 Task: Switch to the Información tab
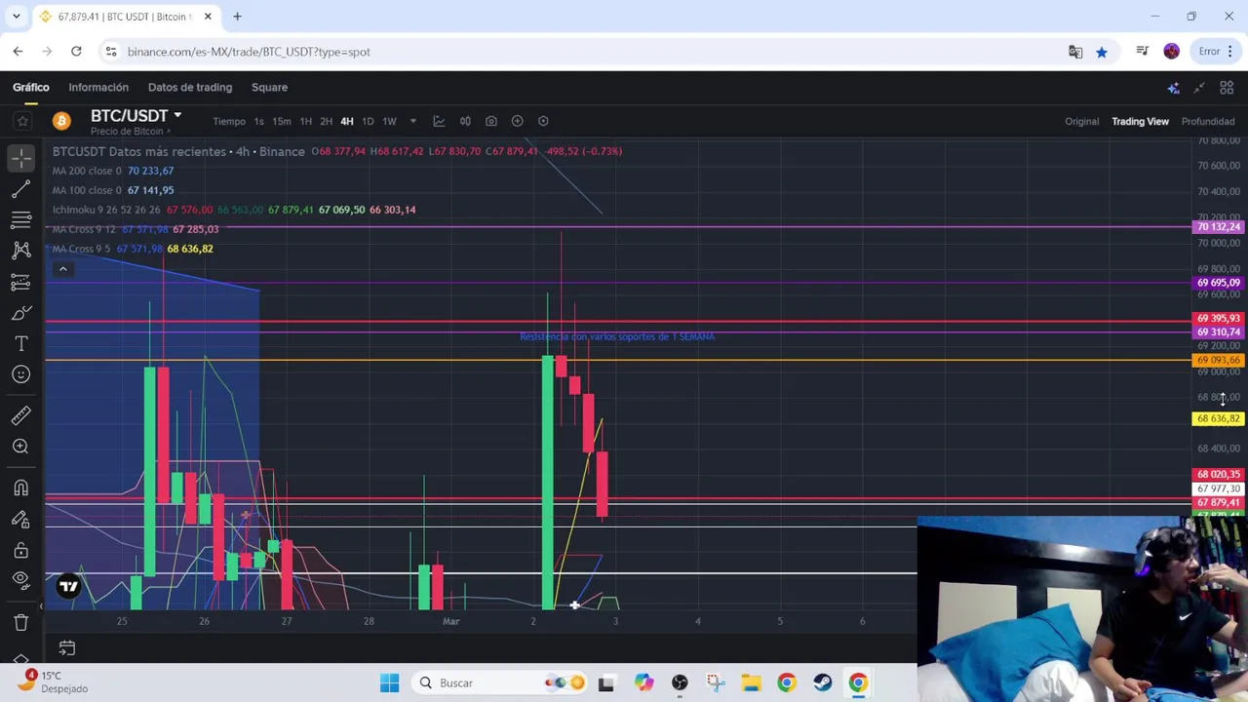tap(98, 87)
